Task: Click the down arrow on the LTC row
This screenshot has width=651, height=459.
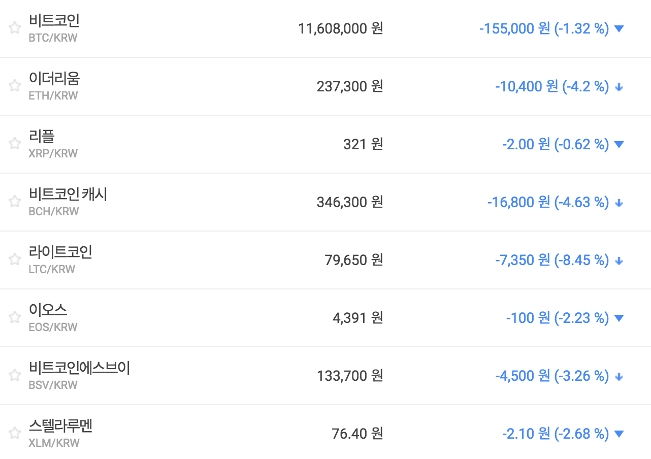Action: coord(619,261)
